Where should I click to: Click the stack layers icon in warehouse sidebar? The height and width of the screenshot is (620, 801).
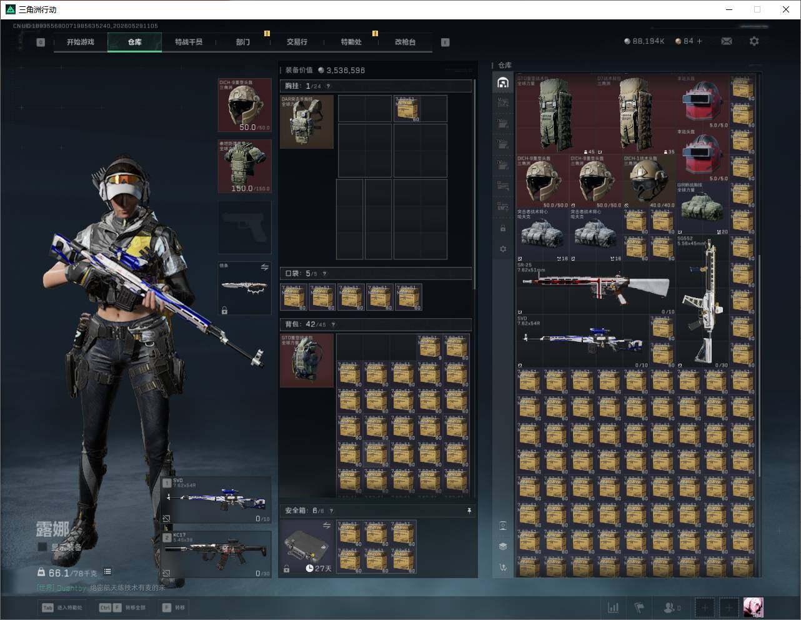503,546
